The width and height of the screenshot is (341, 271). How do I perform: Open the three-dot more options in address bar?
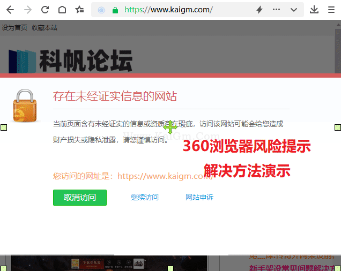click(x=276, y=10)
